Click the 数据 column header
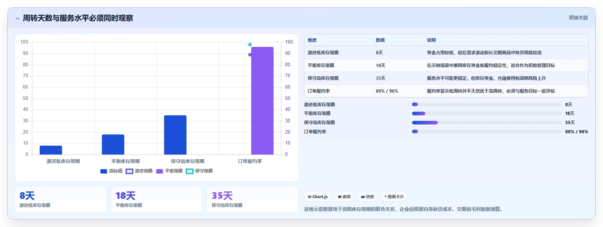This screenshot has width=603, height=227. (380, 40)
